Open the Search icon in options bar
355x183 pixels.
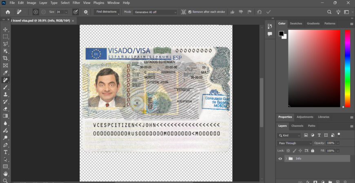(329, 12)
